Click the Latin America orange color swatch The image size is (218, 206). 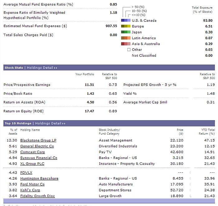pos(126,38)
